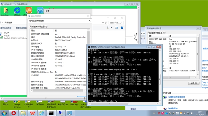This screenshot has height=116, width=208.
Task: Open Internet Explorer in the taskbar
Action: click(42, 113)
